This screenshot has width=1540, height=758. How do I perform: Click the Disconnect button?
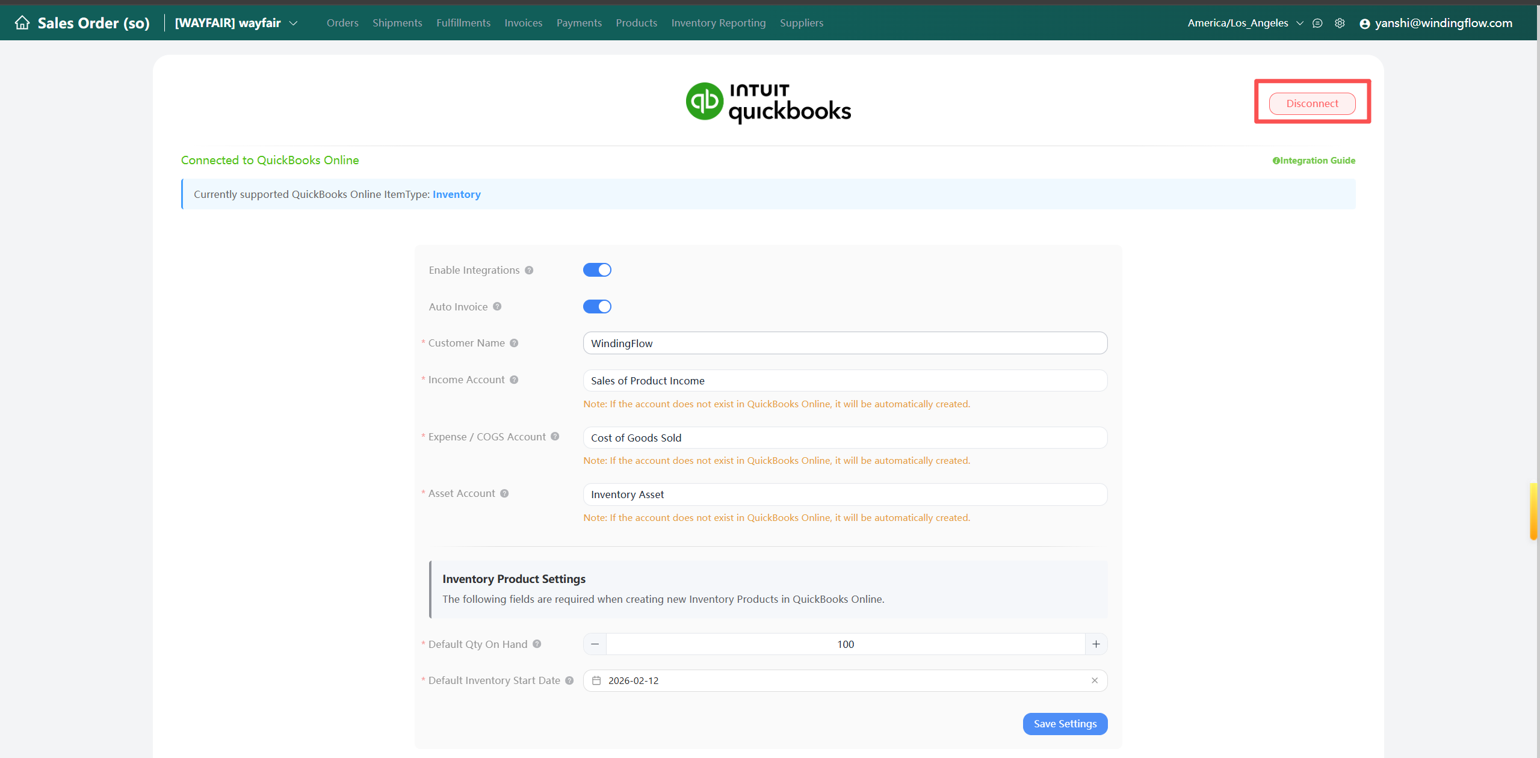1312,103
